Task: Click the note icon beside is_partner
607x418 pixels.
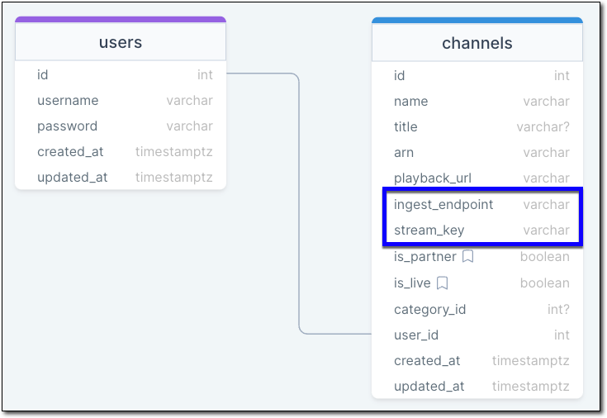Action: pyautogui.click(x=468, y=256)
